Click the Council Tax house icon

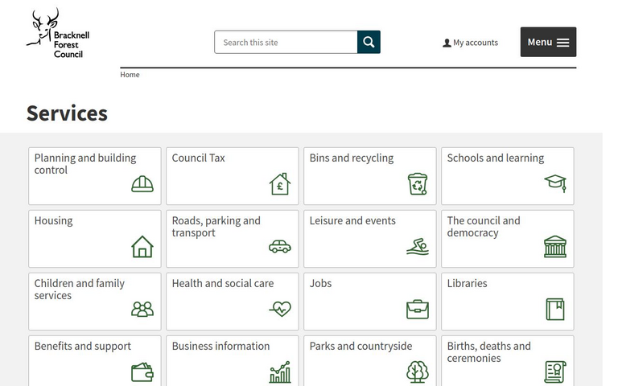coord(279,184)
